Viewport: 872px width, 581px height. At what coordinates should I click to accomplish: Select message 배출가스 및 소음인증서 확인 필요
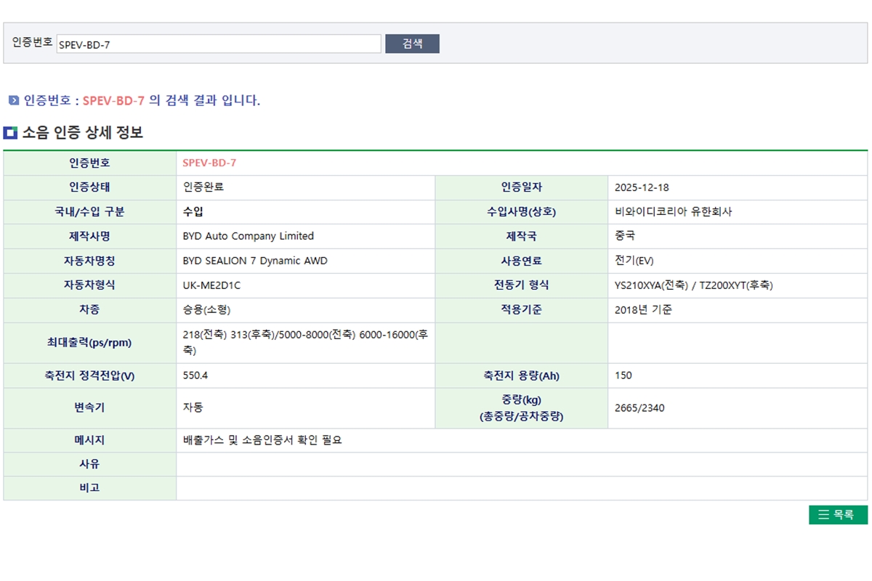(x=262, y=440)
